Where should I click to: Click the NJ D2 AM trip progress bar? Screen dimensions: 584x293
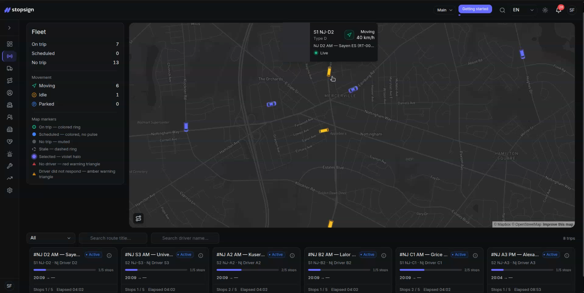[64, 270]
